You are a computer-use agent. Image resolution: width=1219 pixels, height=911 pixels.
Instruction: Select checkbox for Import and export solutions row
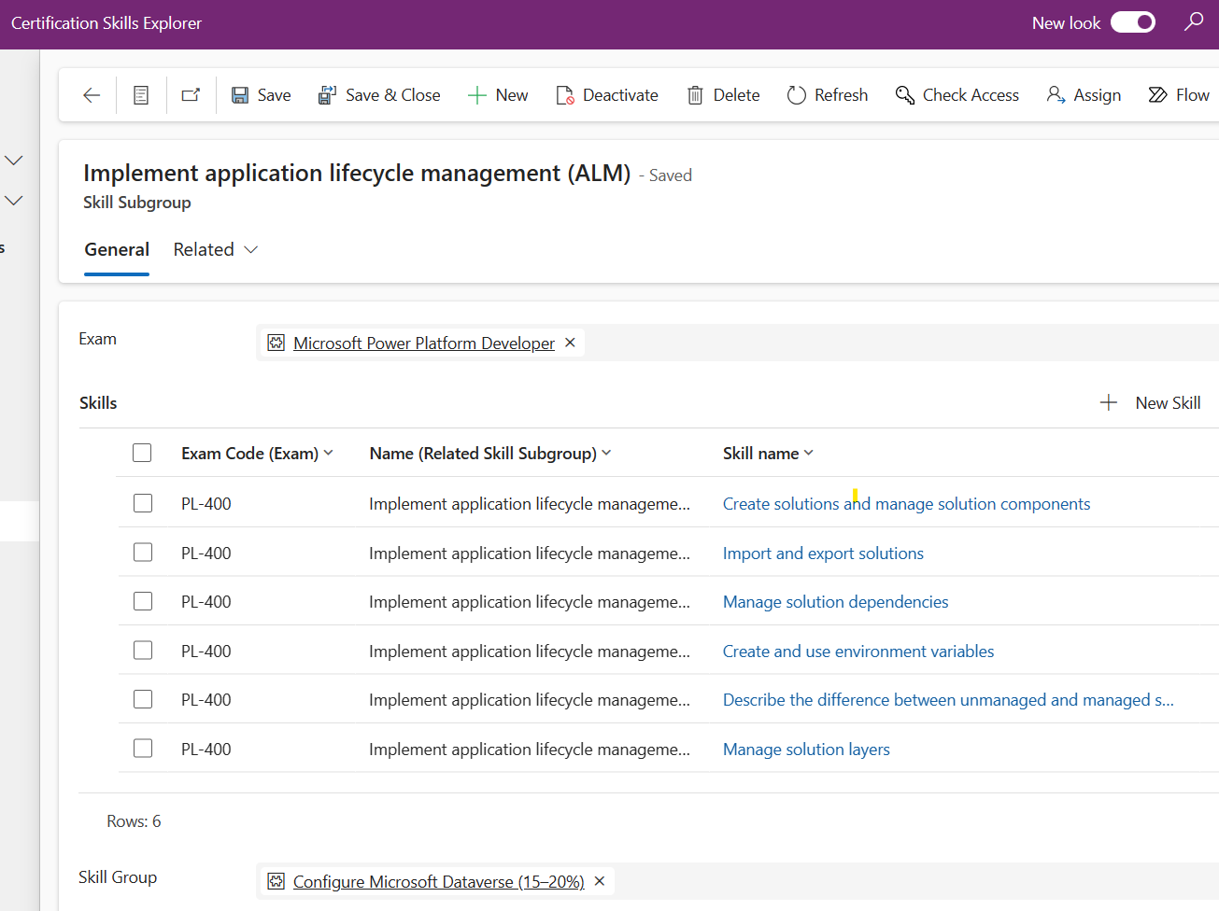(143, 553)
